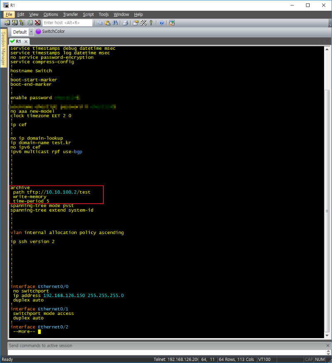Close the command window panel

click(328, 346)
